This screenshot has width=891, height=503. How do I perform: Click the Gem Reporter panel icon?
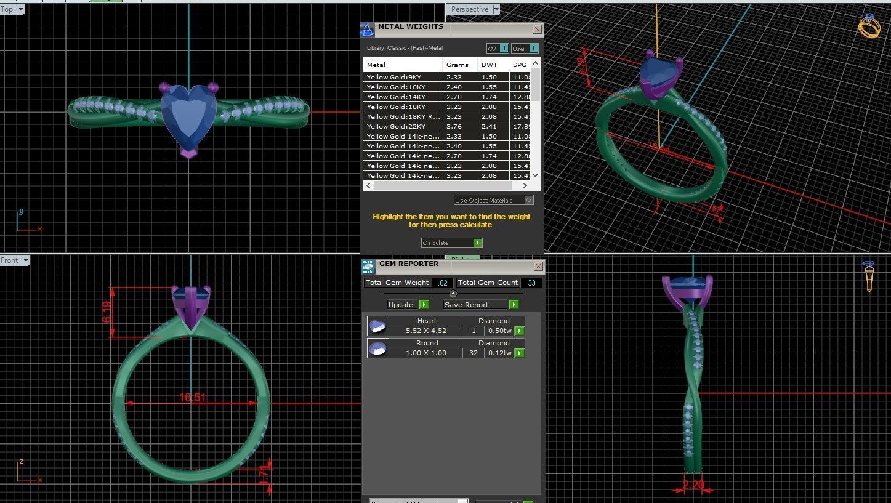[x=368, y=267]
